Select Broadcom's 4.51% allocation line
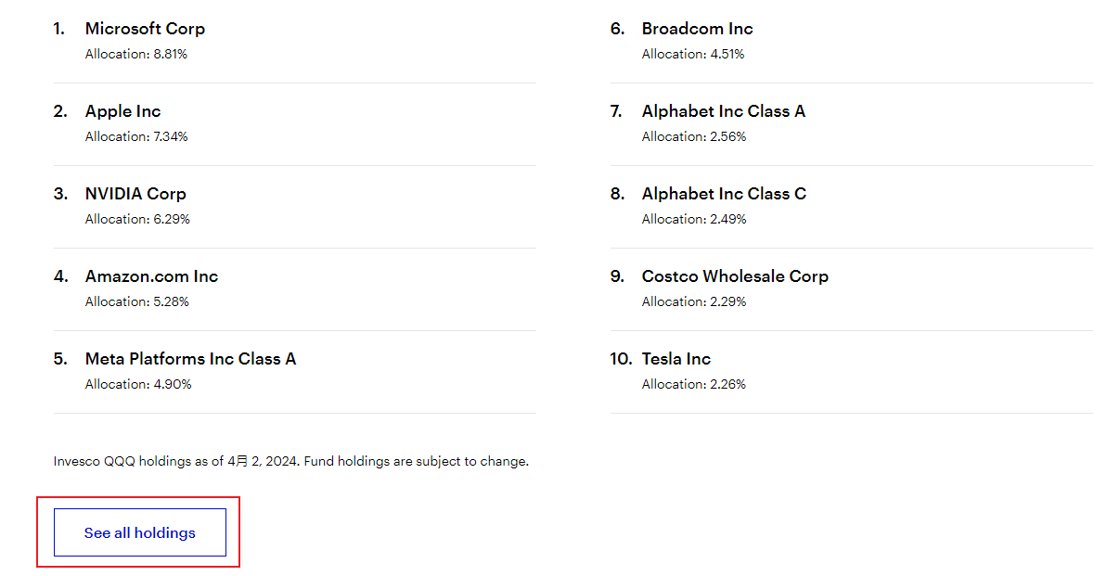The height and width of the screenshot is (576, 1107). coord(693,55)
